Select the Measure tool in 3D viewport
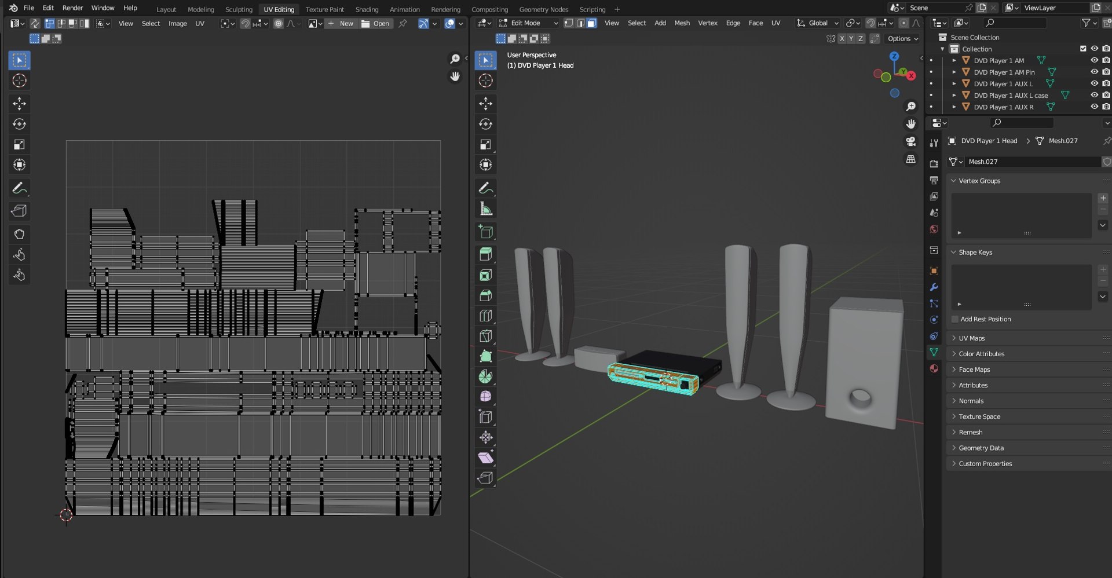Screen dimensions: 1112x578 (485, 209)
